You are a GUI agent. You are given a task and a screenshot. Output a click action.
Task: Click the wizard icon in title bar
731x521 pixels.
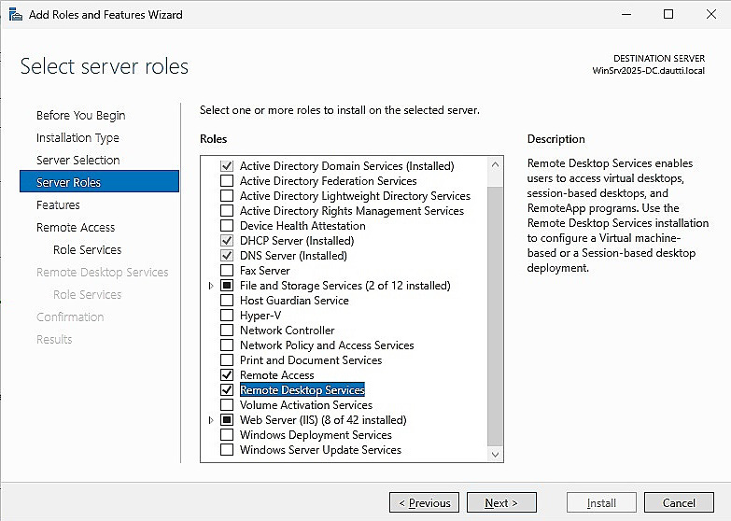(15, 14)
